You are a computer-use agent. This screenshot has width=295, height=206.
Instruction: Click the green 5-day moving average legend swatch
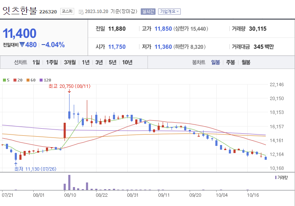pyautogui.click(x=4, y=80)
